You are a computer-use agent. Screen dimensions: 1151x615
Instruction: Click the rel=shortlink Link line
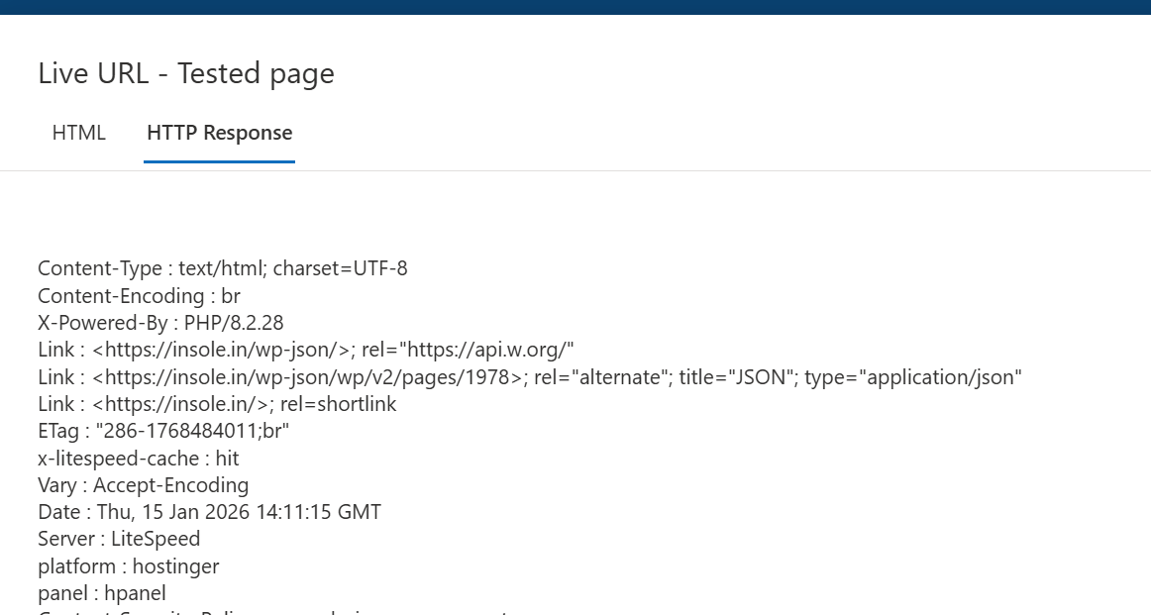click(x=217, y=404)
